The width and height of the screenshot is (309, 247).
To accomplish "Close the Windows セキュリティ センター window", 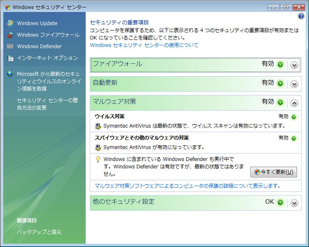I will [x=299, y=7].
